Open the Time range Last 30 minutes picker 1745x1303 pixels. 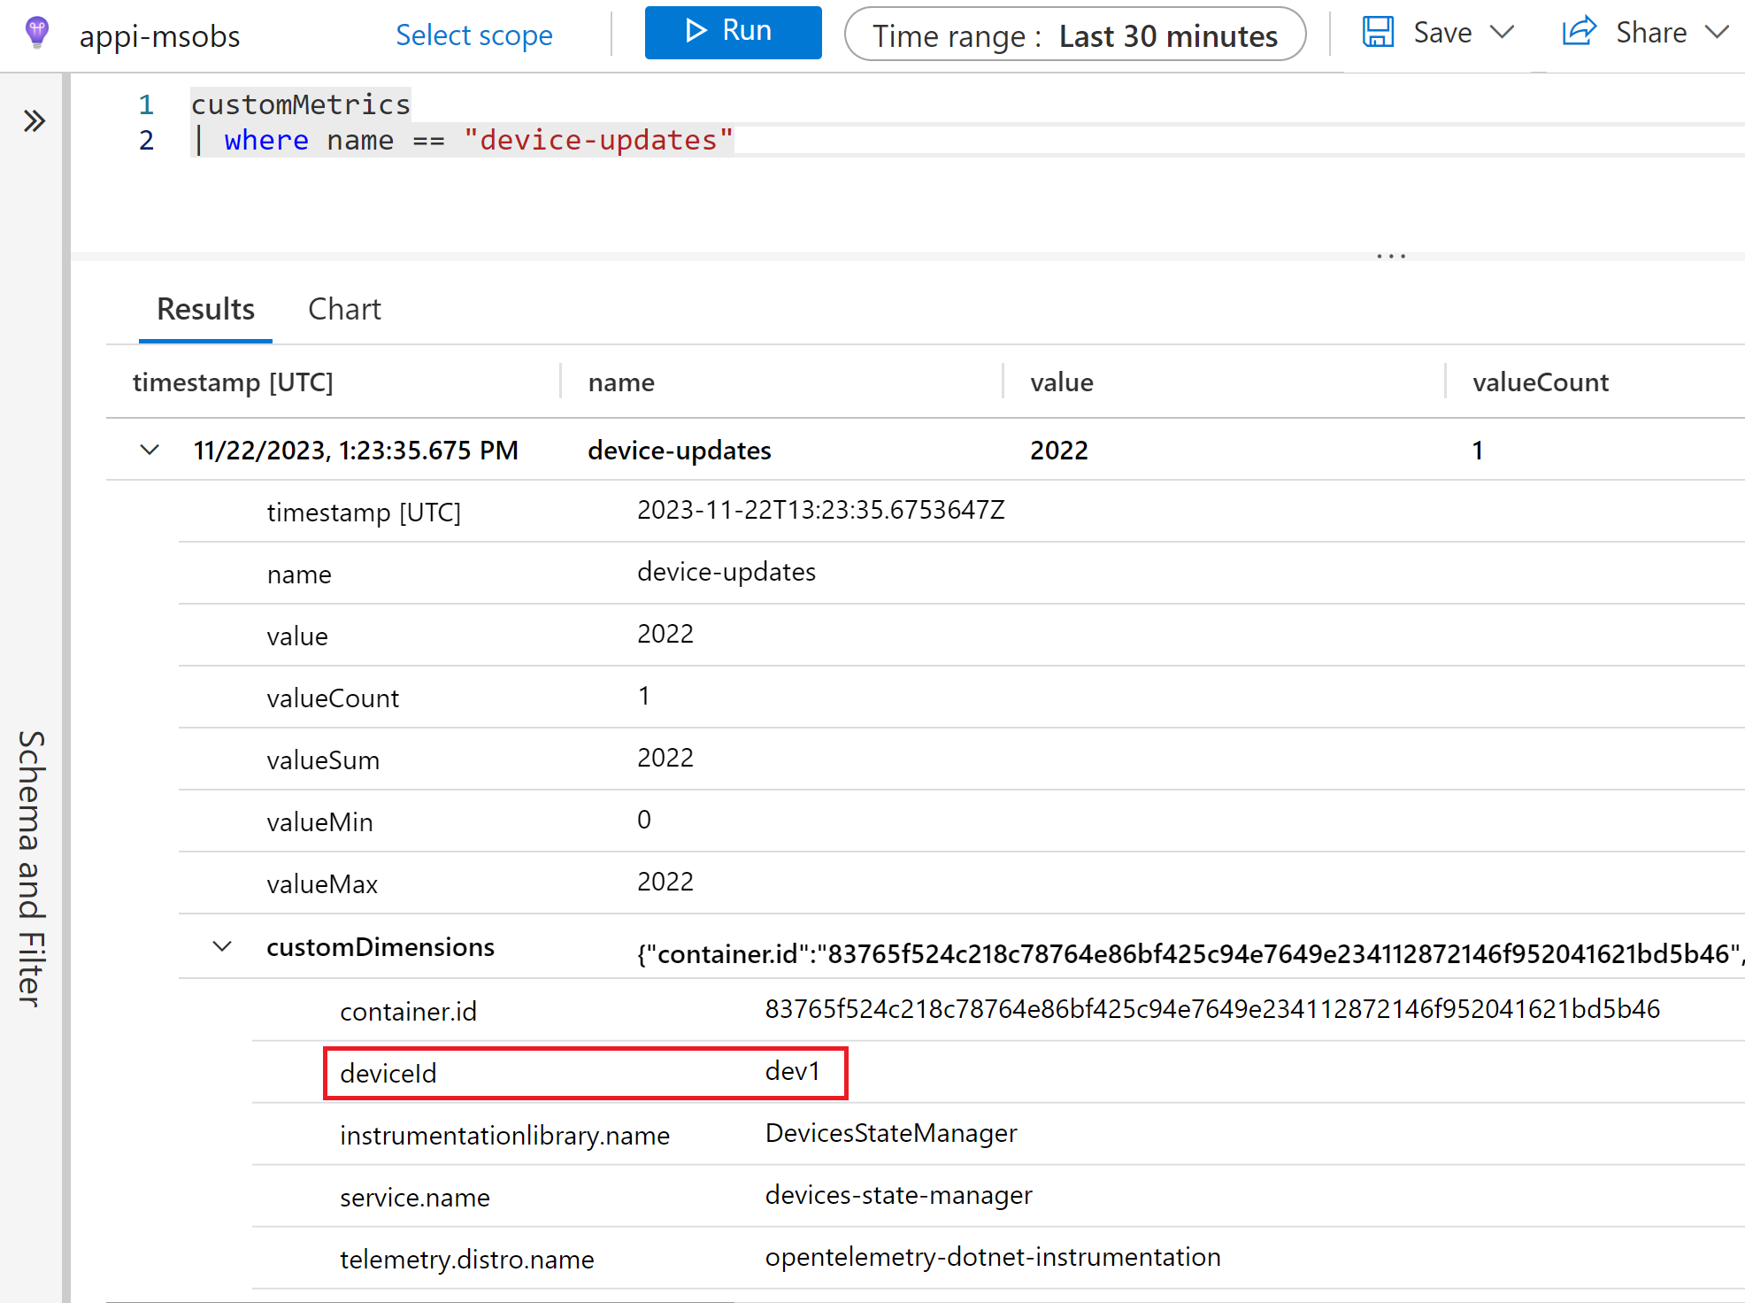[1075, 35]
